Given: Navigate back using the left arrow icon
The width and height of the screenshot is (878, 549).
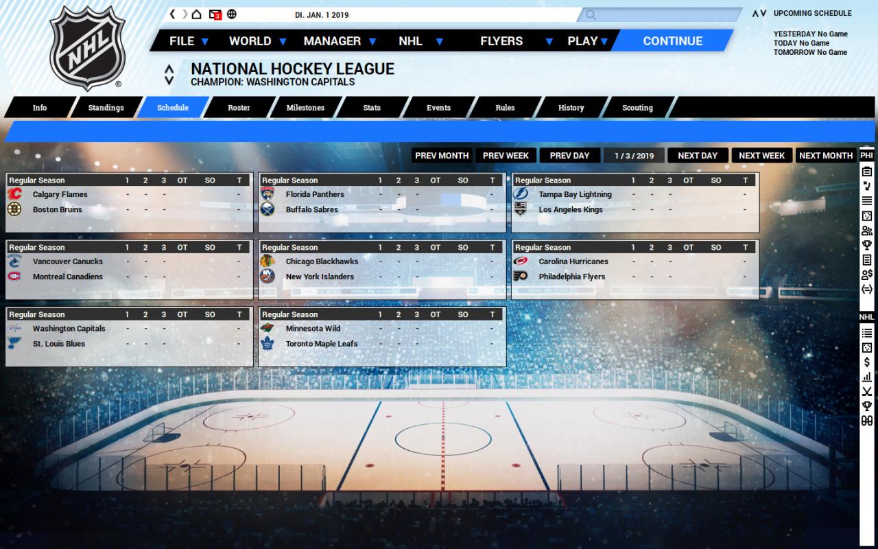Looking at the screenshot, I should point(172,14).
